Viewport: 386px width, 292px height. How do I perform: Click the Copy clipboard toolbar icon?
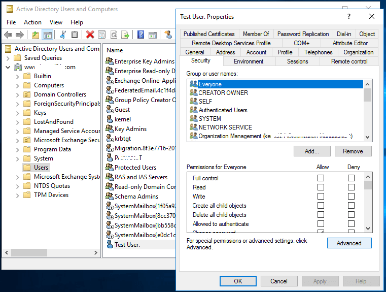75,35
